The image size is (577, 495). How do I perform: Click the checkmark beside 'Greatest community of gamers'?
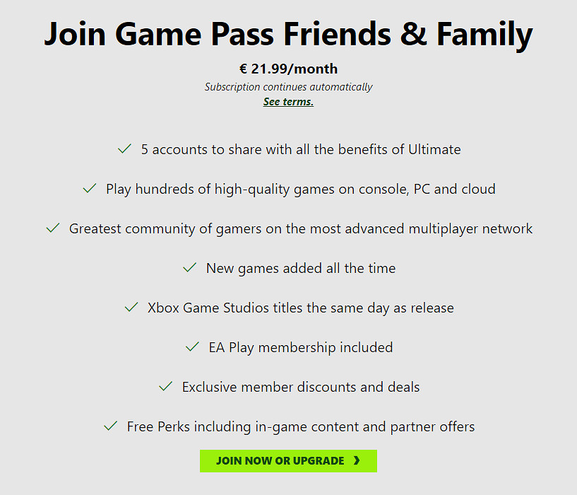(52, 228)
